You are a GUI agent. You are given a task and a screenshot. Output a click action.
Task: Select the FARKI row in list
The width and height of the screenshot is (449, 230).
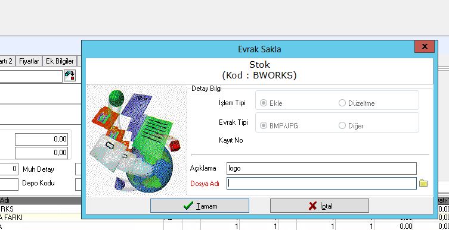coord(82,217)
